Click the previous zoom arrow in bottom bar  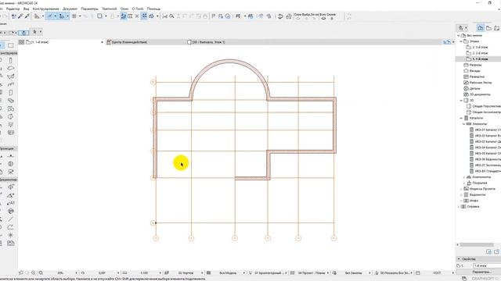coord(21,273)
